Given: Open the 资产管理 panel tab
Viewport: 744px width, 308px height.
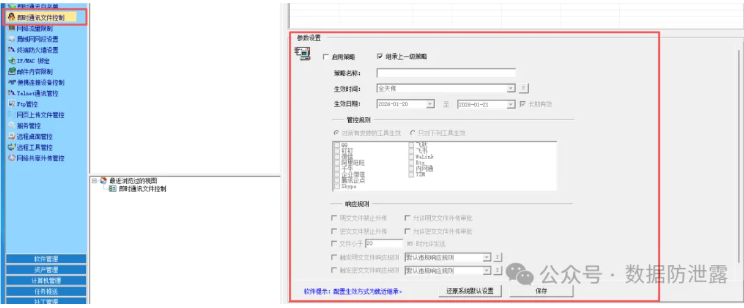Looking at the screenshot, I should pyautogui.click(x=45, y=270).
